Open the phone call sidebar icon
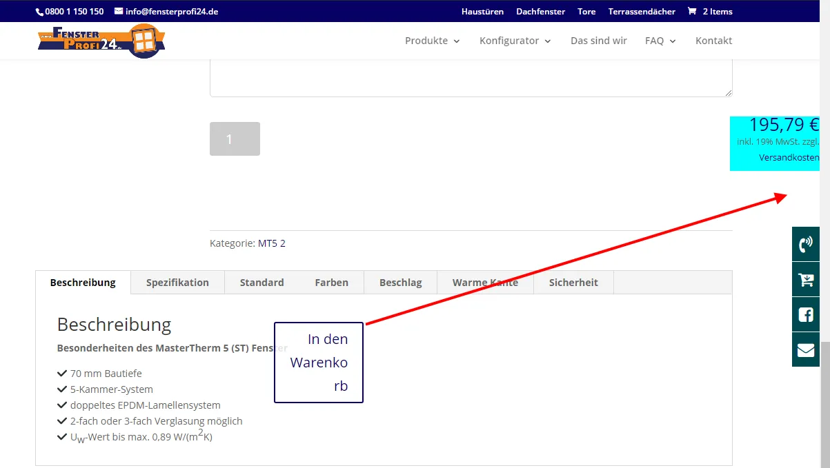Image resolution: width=830 pixels, height=468 pixels. pos(806,244)
